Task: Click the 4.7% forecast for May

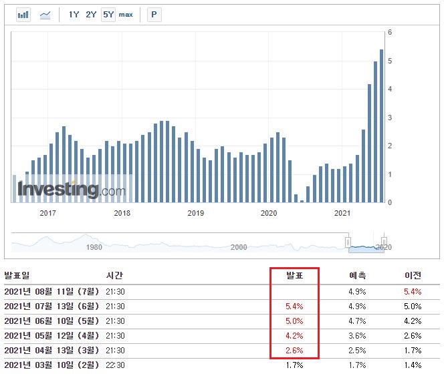Action: click(357, 321)
